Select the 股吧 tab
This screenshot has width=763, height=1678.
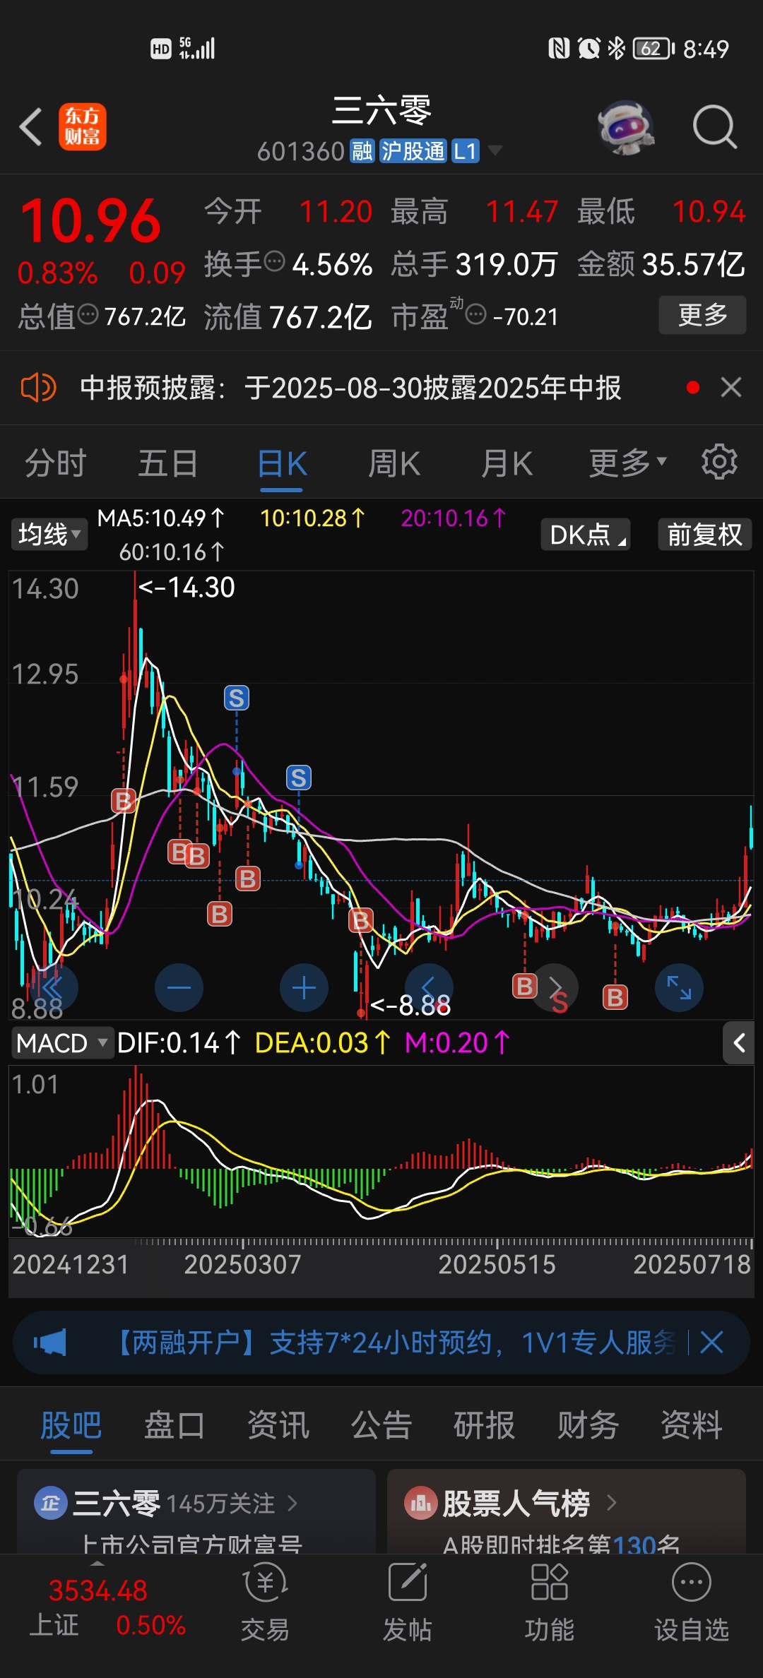click(x=71, y=1427)
